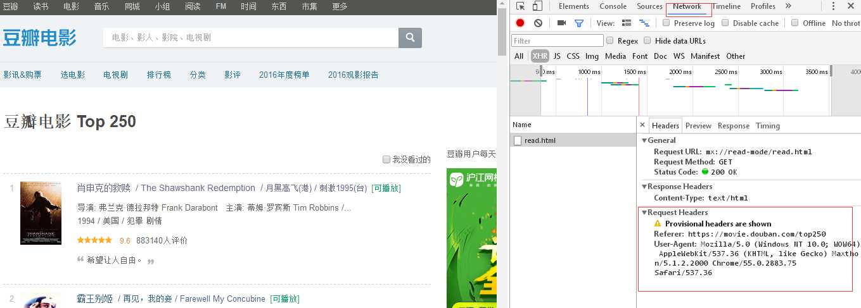This screenshot has height=308, width=861.
Task: Close the request details pane with the X
Action: 642,125
